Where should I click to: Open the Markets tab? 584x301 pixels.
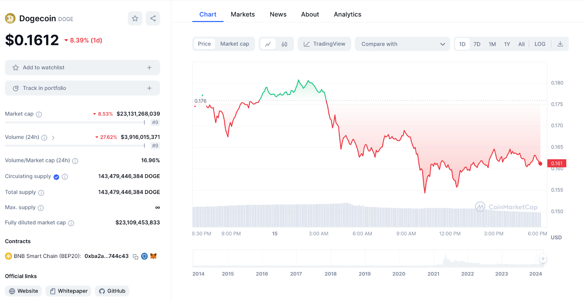[243, 14]
